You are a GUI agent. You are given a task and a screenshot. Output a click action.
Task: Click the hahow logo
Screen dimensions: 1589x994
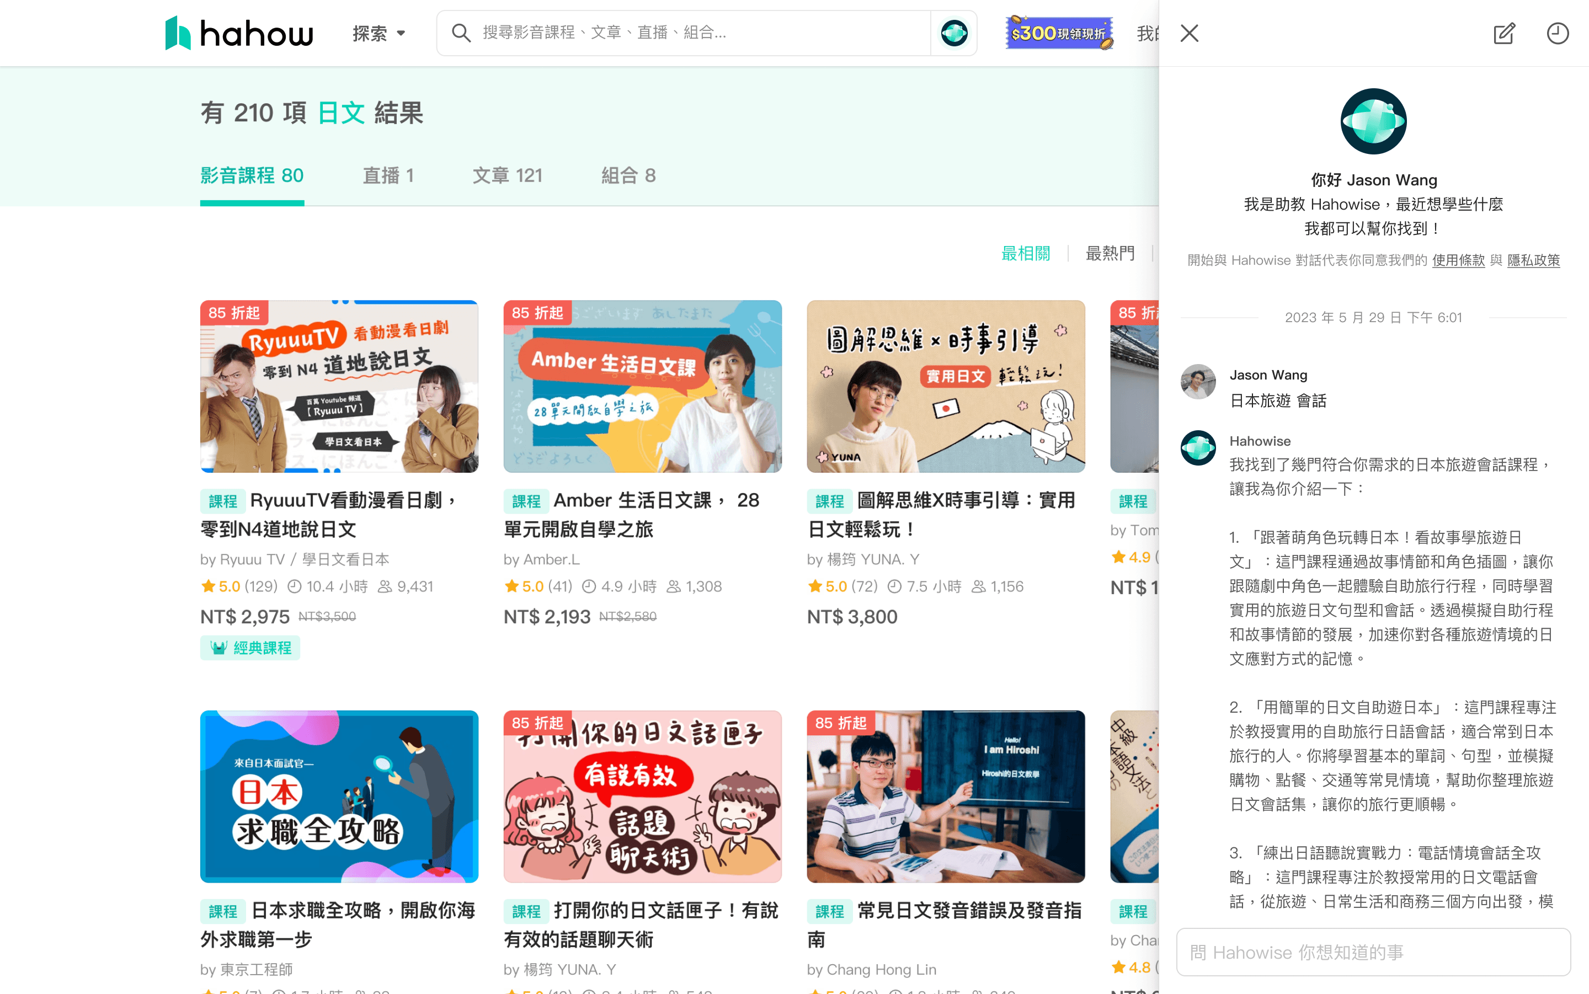(x=239, y=33)
